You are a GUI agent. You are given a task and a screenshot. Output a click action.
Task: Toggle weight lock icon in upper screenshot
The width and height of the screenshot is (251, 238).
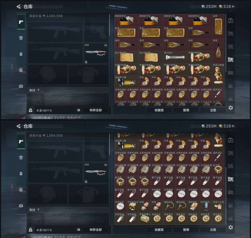31,110
